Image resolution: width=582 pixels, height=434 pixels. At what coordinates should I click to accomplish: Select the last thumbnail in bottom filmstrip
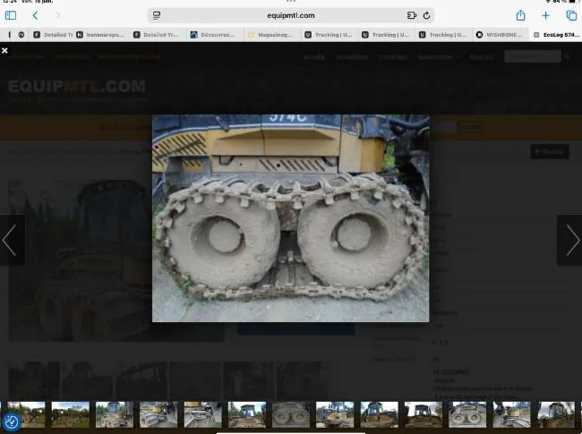pyautogui.click(x=556, y=414)
